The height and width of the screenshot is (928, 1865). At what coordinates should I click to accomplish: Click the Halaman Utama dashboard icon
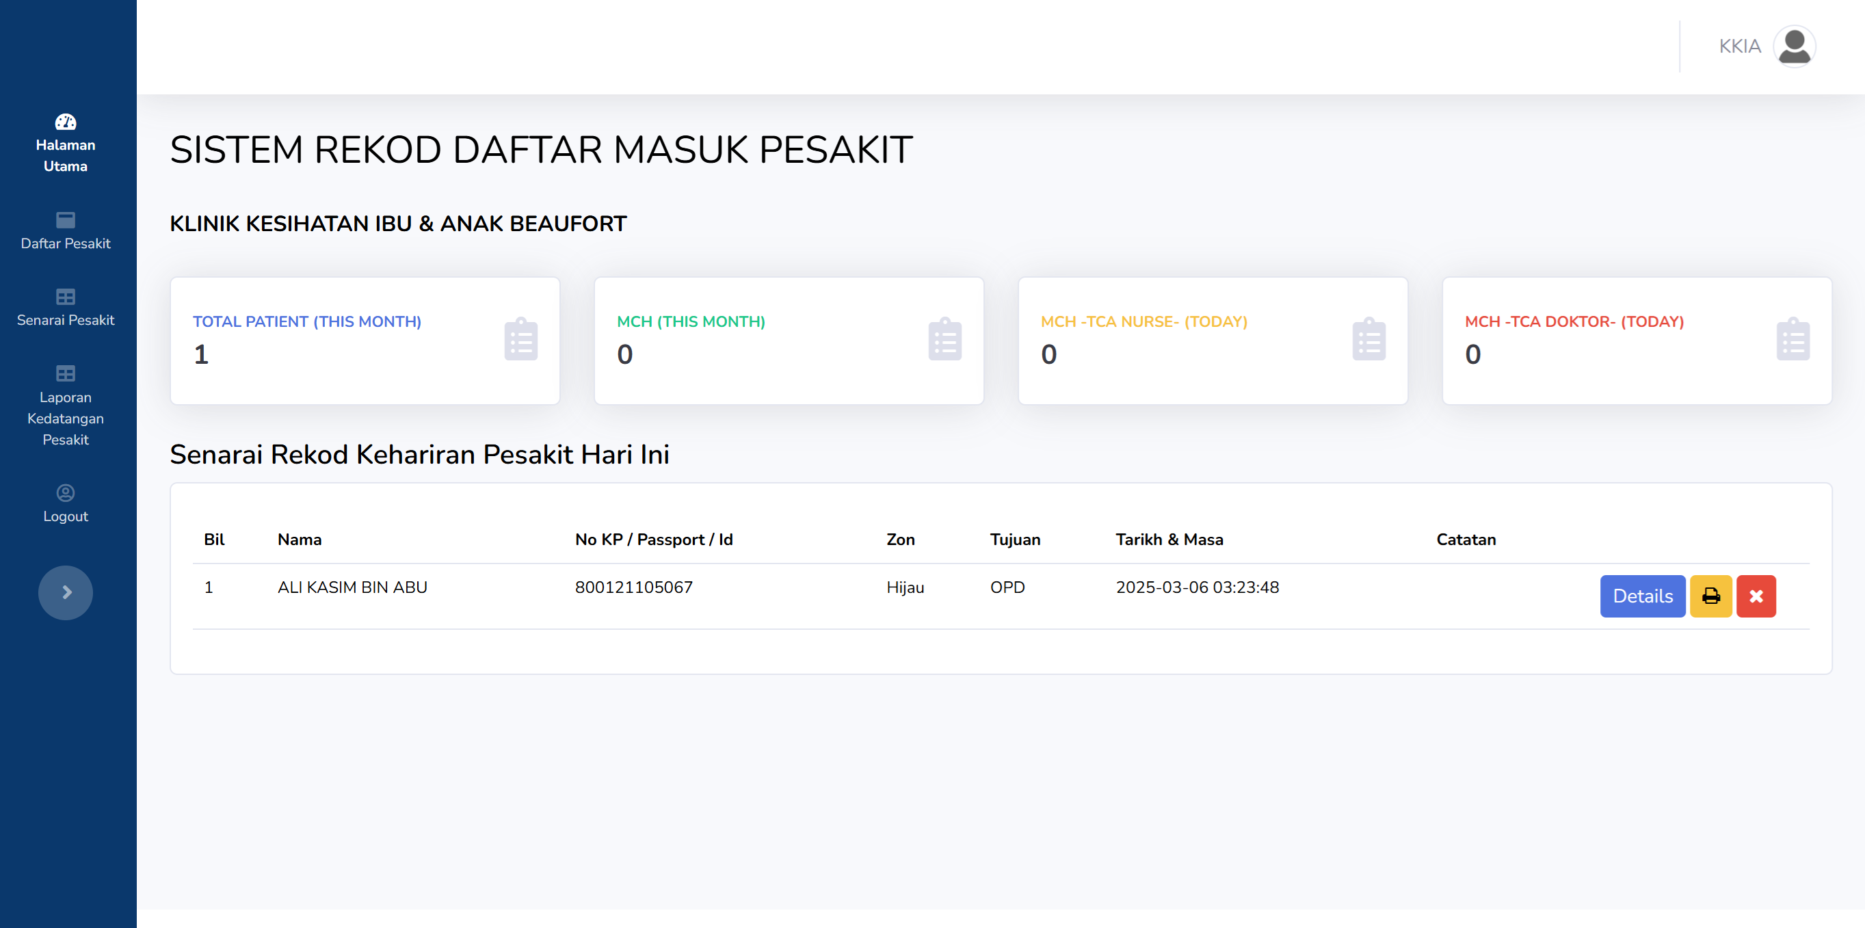[x=65, y=122]
